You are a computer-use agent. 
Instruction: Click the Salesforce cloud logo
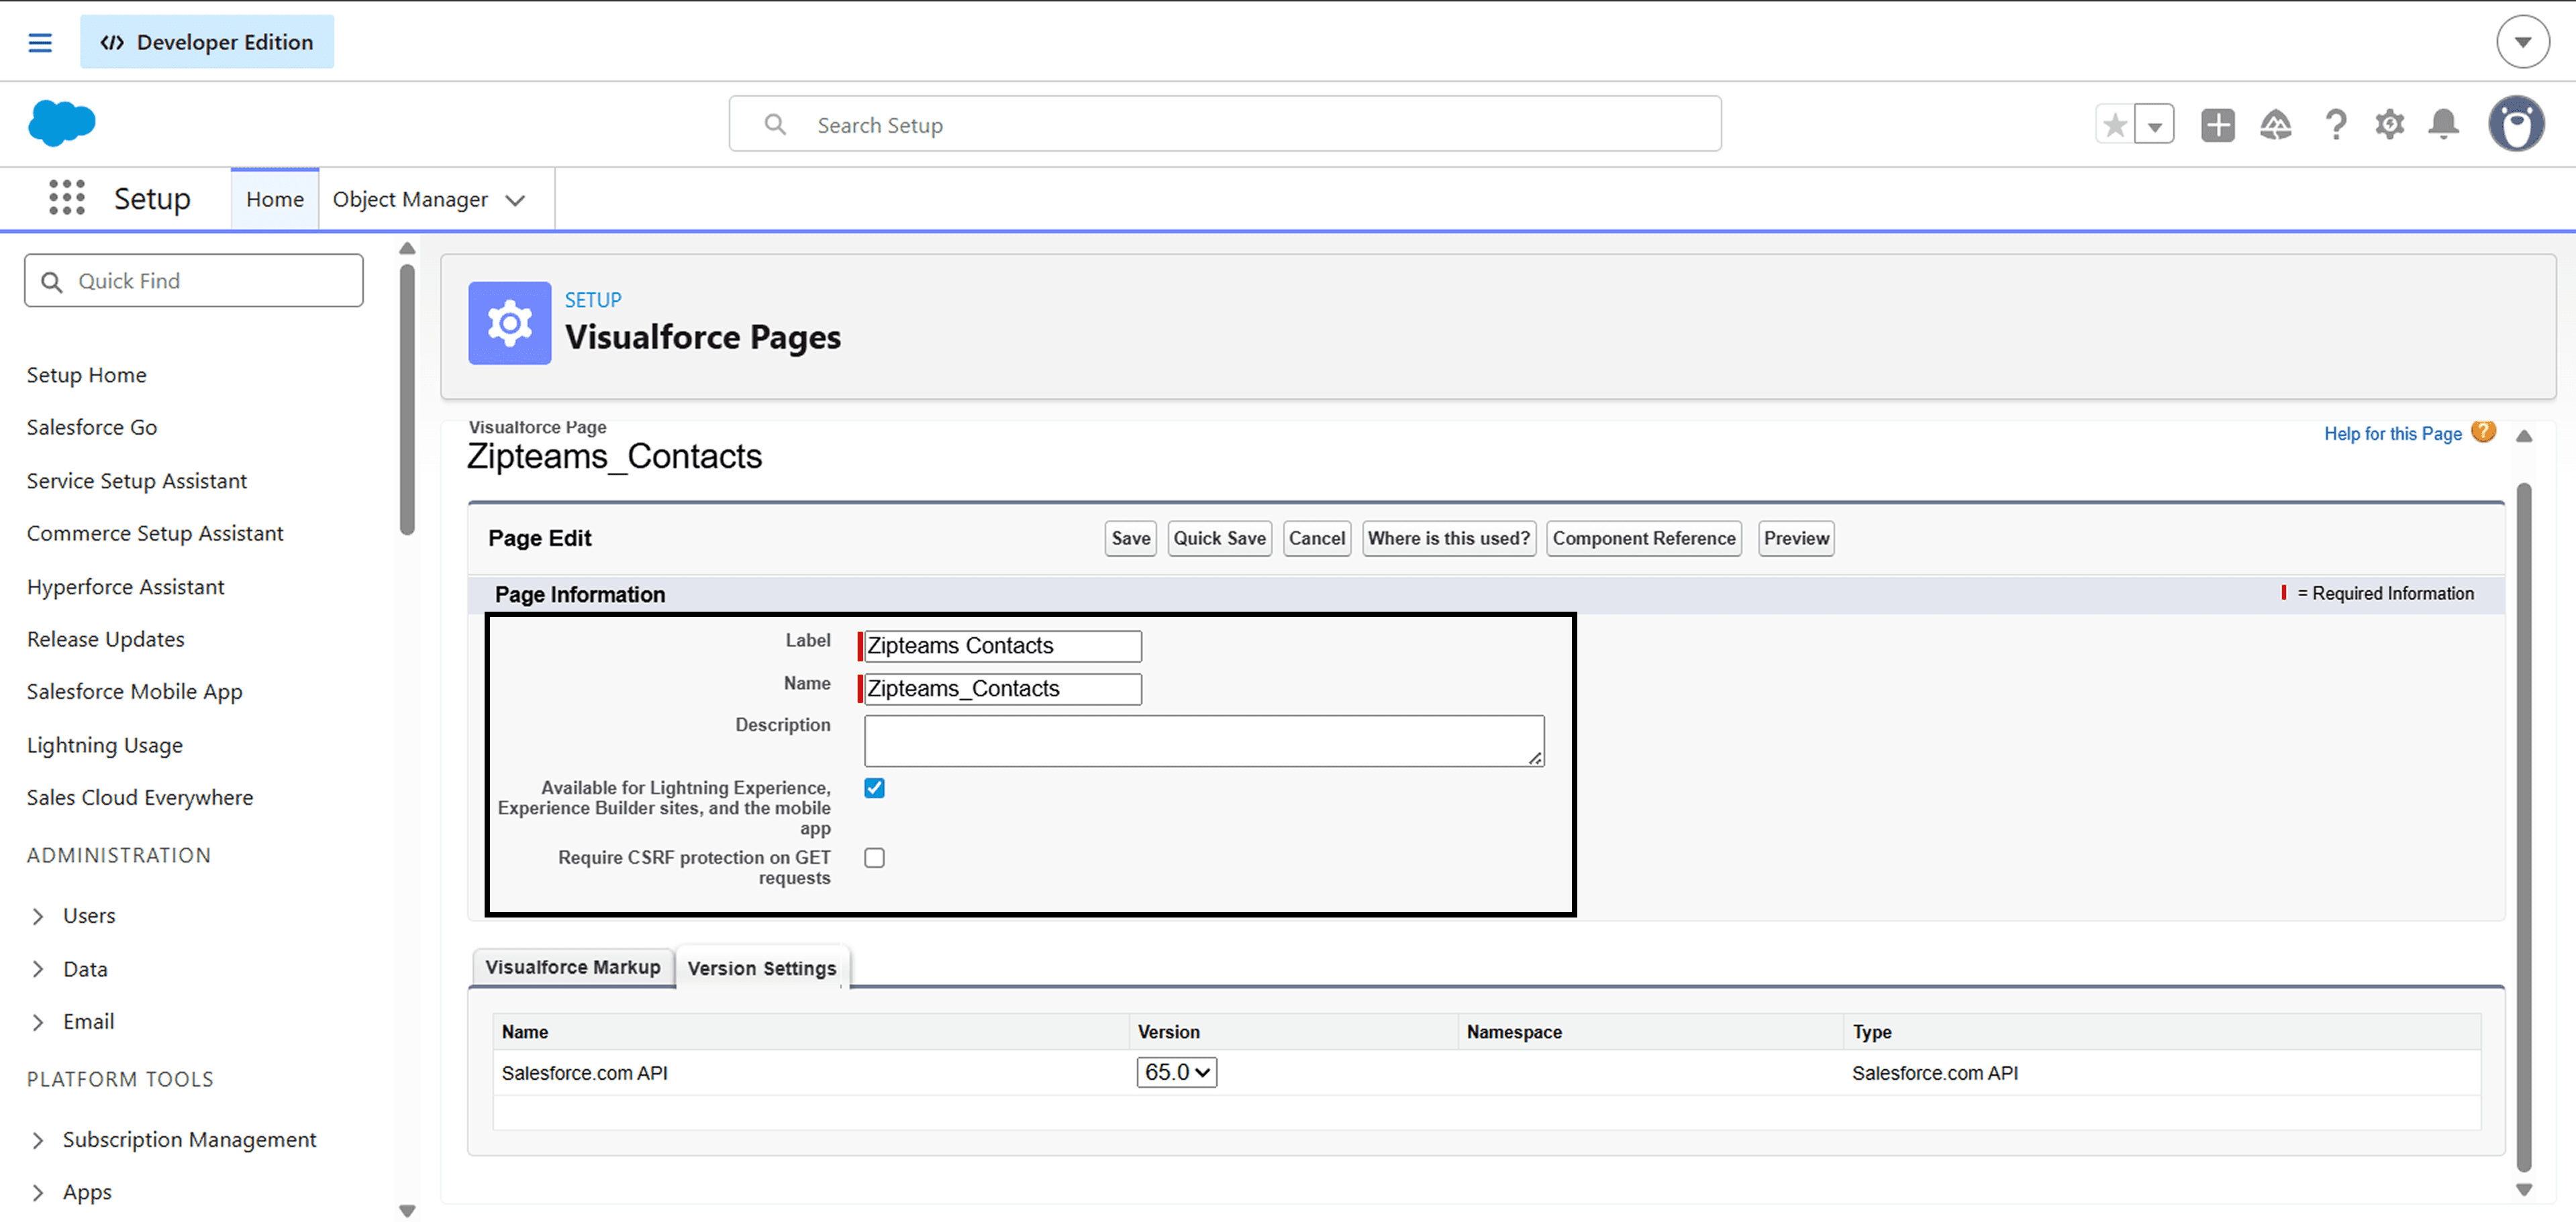tap(62, 124)
